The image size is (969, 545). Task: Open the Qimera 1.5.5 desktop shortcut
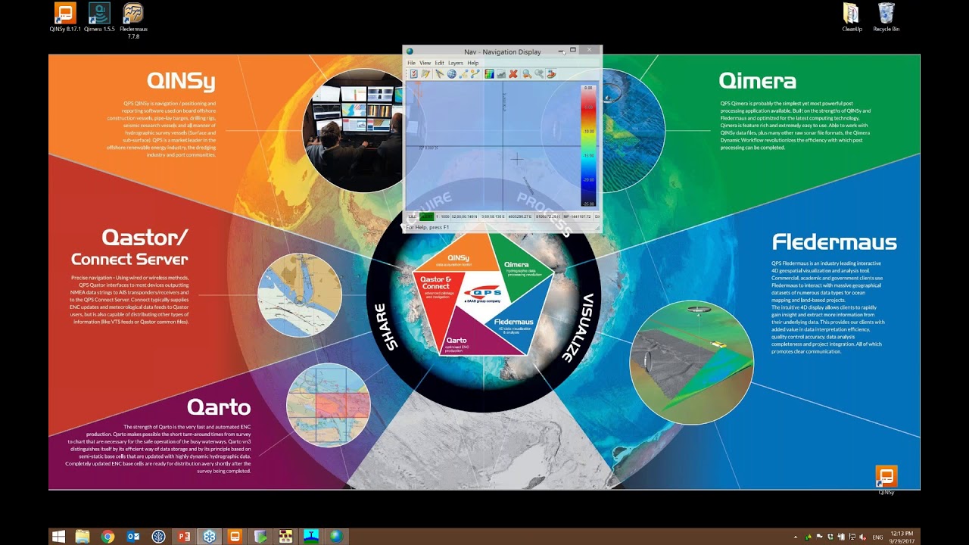[x=99, y=18]
